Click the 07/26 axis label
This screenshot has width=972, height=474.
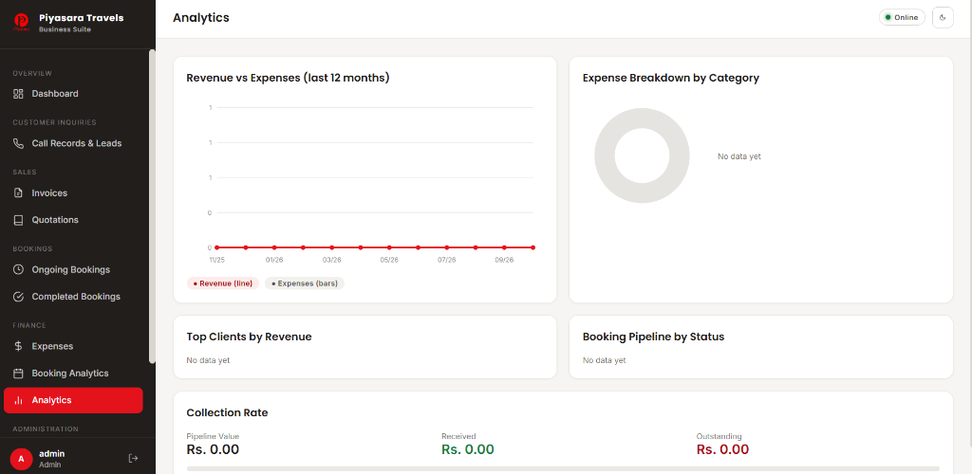pos(446,261)
